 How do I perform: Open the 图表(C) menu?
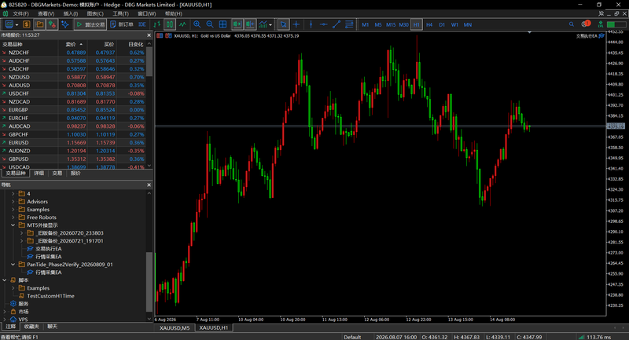click(x=95, y=13)
